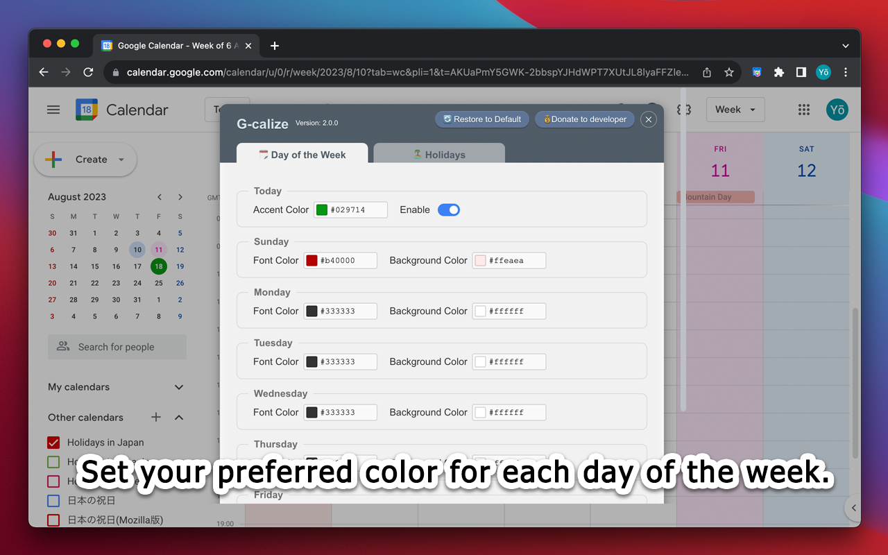Go back in browser history
Screen dimensions: 888x555
point(44,72)
